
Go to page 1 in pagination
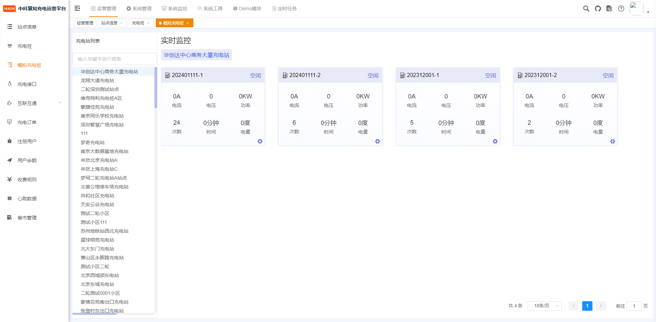click(x=587, y=306)
